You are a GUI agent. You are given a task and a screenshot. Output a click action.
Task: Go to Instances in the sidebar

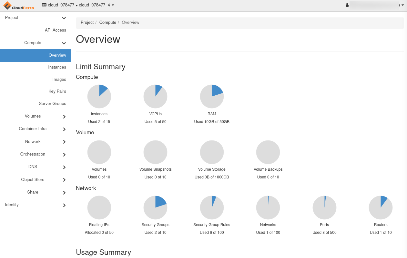[x=57, y=67]
